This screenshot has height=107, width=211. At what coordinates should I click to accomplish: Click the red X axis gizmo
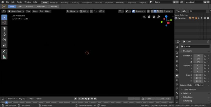coord(168,23)
